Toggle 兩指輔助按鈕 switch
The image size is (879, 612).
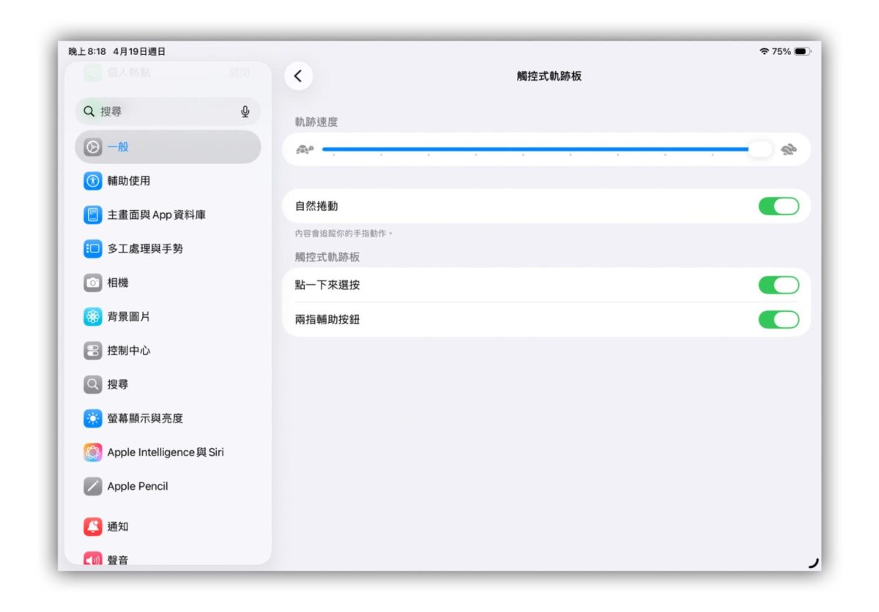(779, 319)
